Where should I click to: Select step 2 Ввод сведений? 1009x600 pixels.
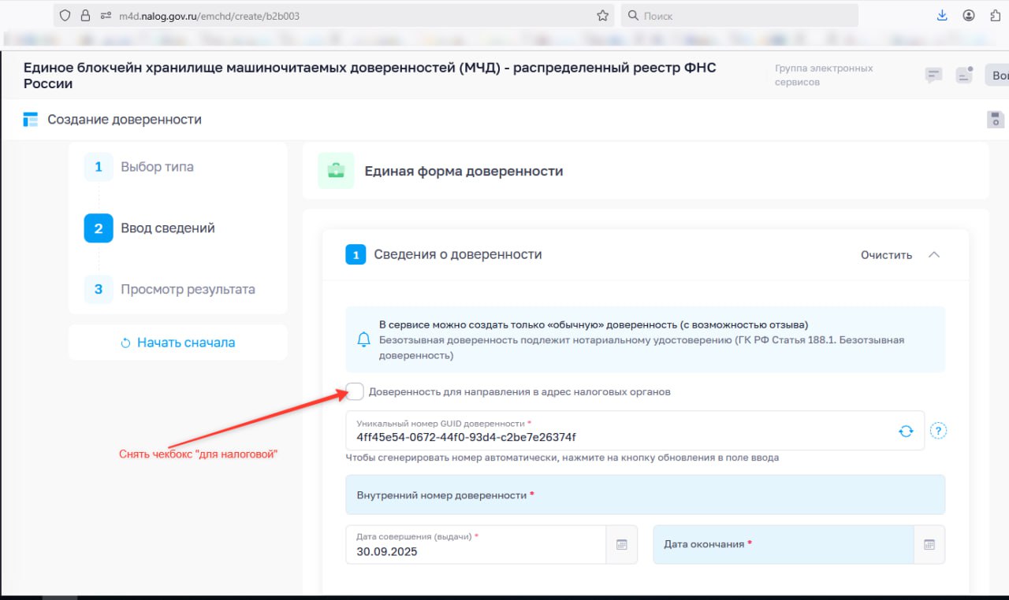click(x=167, y=228)
